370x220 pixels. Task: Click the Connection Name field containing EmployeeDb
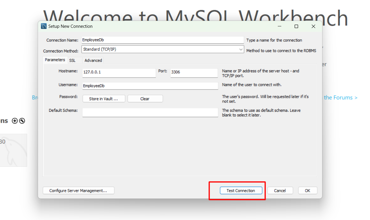click(163, 40)
